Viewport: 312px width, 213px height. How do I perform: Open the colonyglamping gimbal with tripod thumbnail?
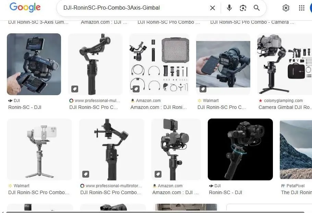(x=285, y=64)
